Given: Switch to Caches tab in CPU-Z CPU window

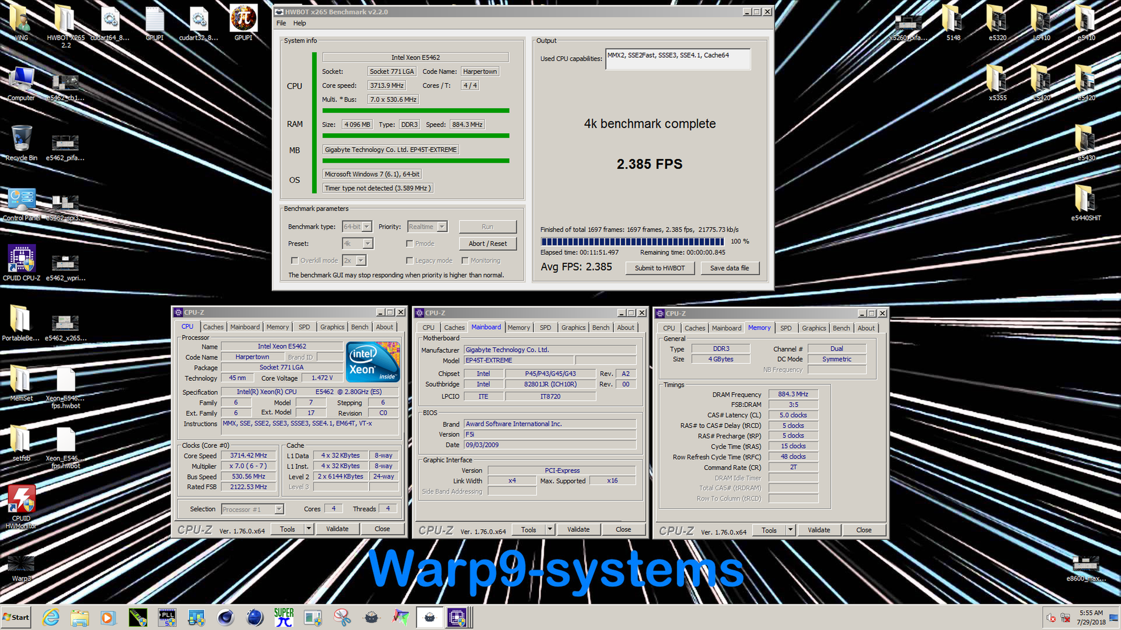Looking at the screenshot, I should tap(213, 327).
